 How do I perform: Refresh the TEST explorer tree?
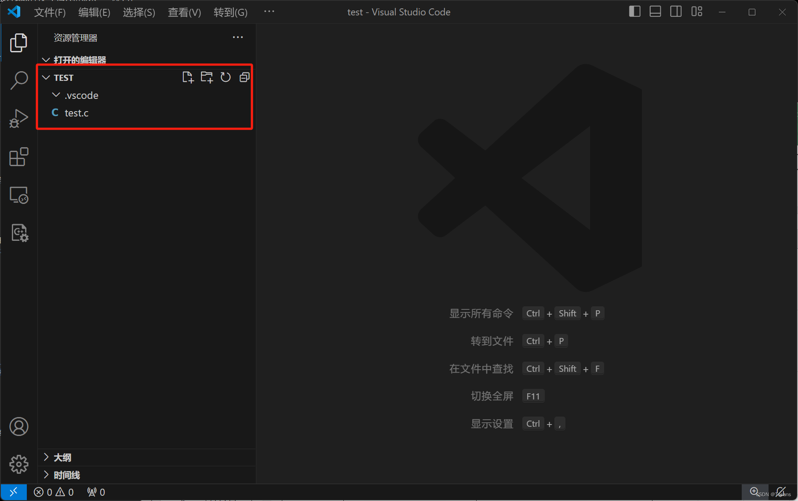coord(226,77)
